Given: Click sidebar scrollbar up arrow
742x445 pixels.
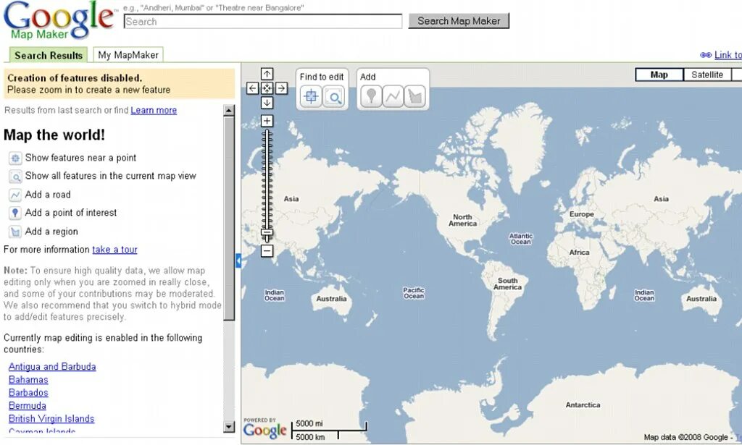Looking at the screenshot, I should point(229,111).
